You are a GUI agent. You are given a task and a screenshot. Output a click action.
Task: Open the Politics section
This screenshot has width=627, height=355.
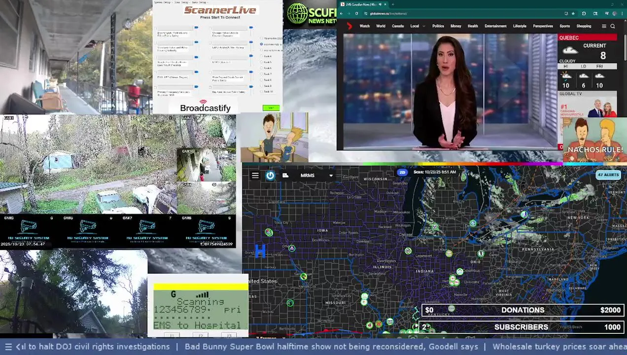pos(438,26)
